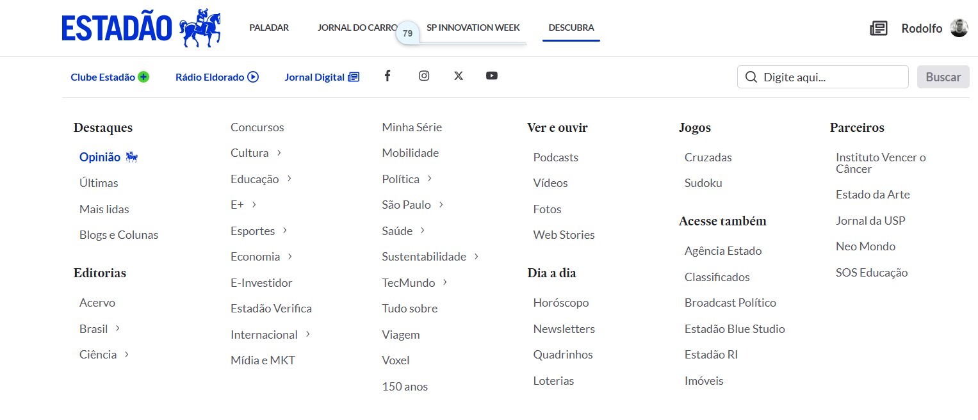The height and width of the screenshot is (420, 978).
Task: Select the Descubra tab
Action: point(571,28)
